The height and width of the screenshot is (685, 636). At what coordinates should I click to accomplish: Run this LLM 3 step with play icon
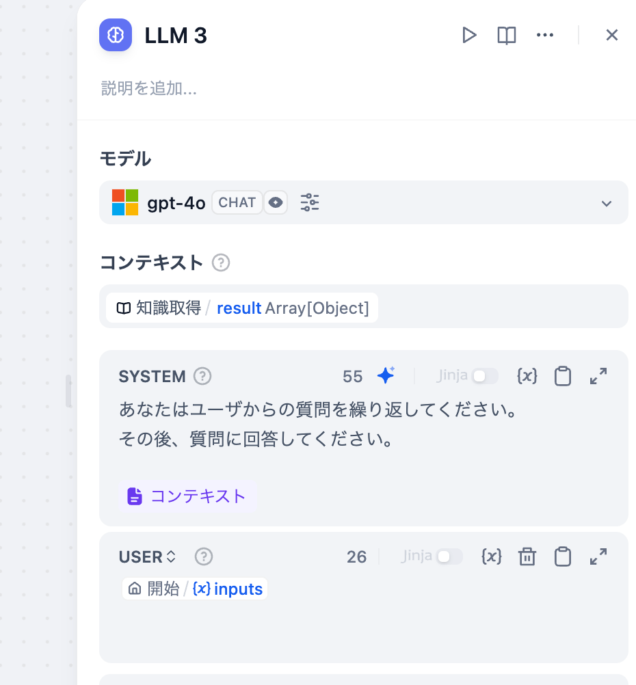pyautogui.click(x=469, y=35)
